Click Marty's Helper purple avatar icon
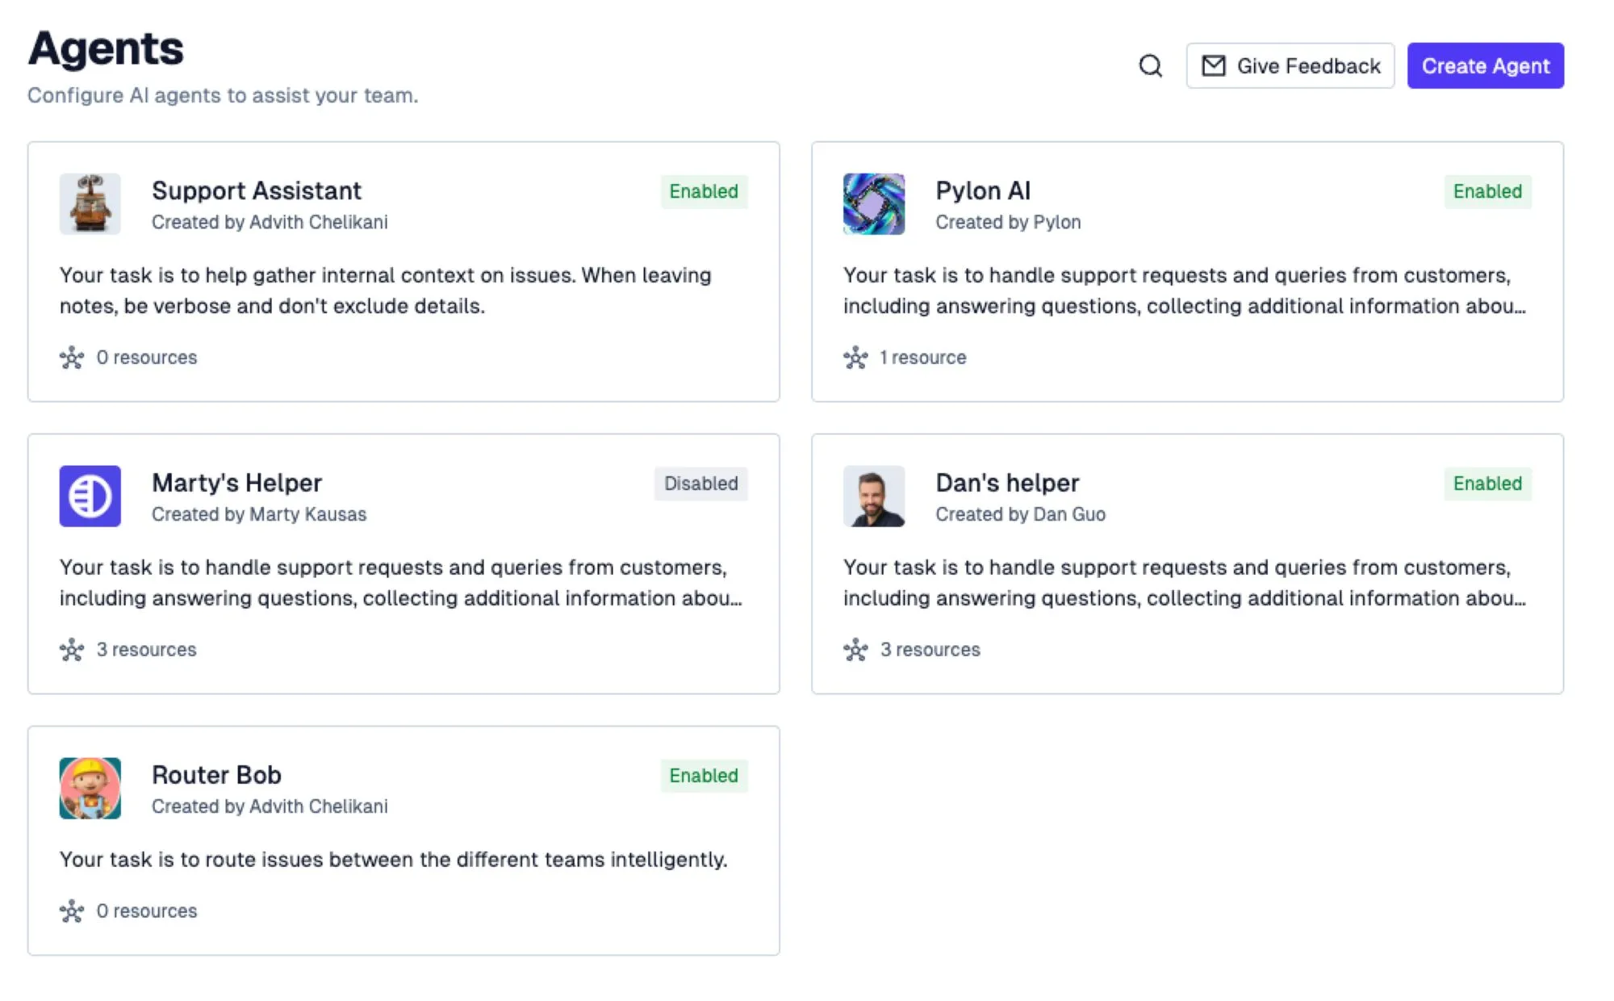The image size is (1614, 1001). pos(90,496)
